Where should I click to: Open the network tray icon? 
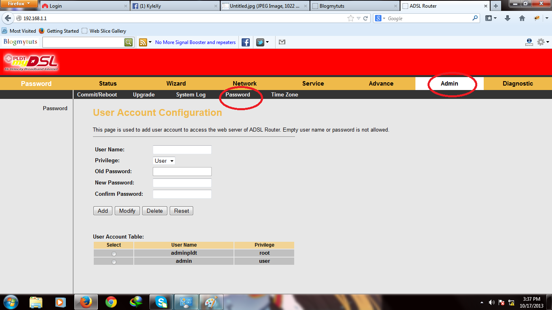pos(511,302)
